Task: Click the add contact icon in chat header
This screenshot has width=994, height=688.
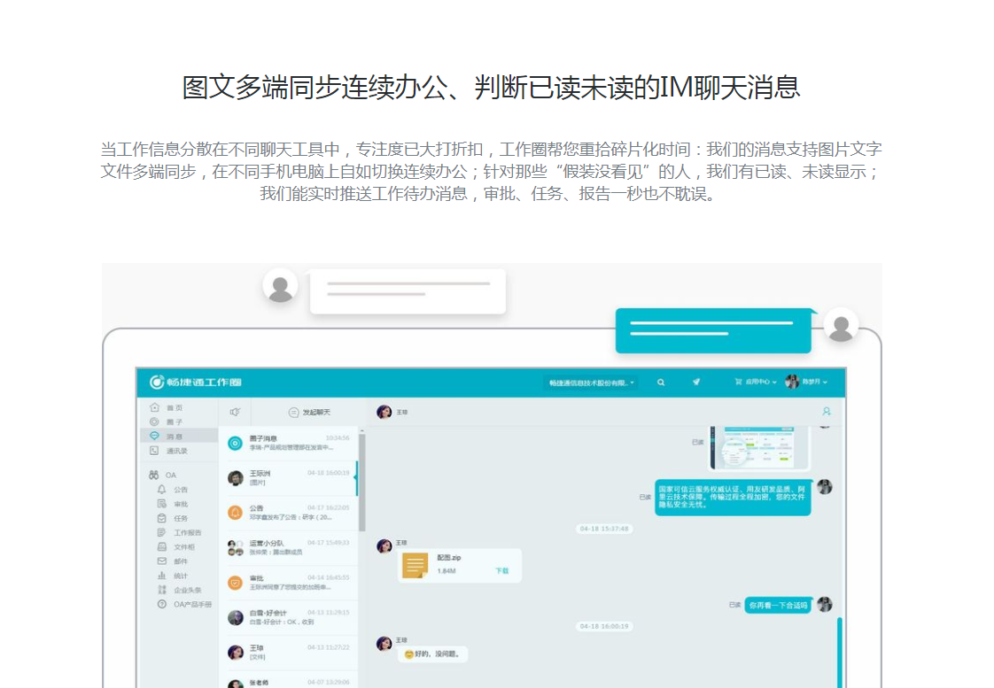Action: tap(826, 412)
